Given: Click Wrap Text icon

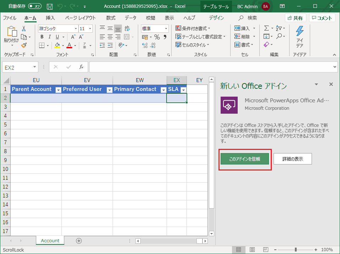Looking at the screenshot, I should [127, 28].
